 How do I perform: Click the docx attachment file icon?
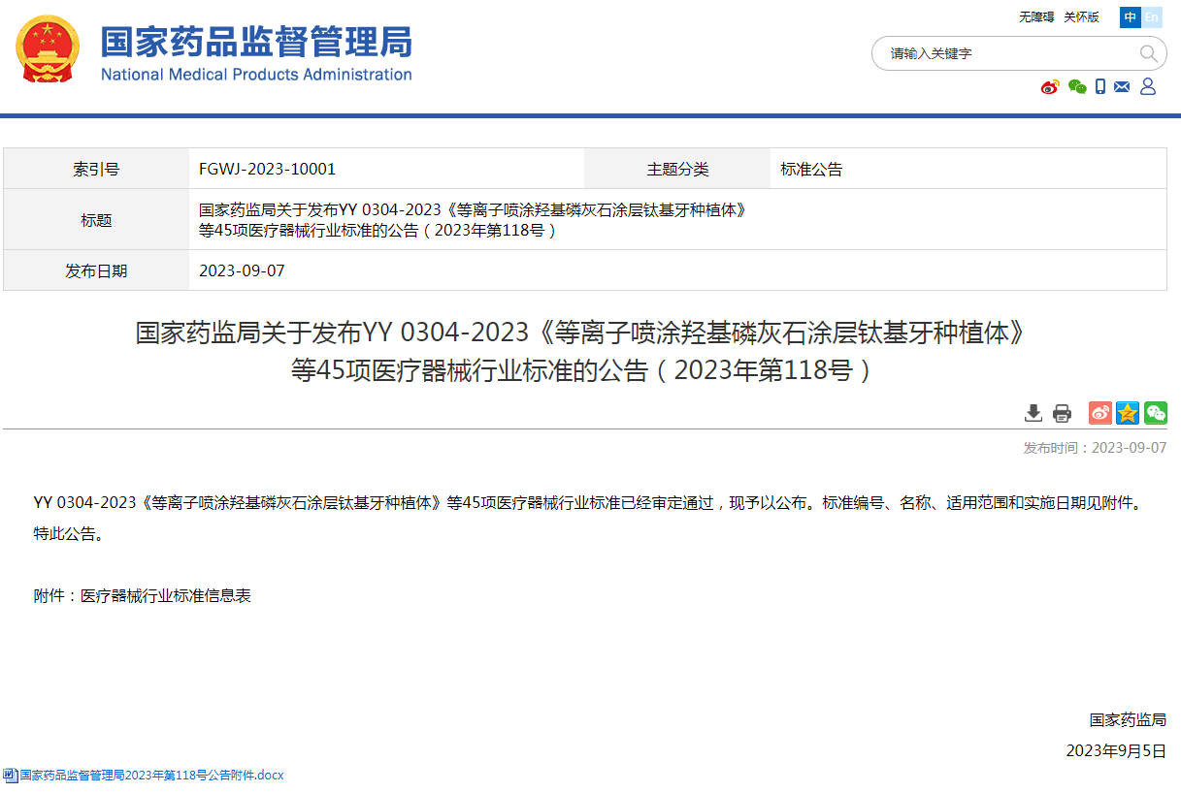pos(10,776)
